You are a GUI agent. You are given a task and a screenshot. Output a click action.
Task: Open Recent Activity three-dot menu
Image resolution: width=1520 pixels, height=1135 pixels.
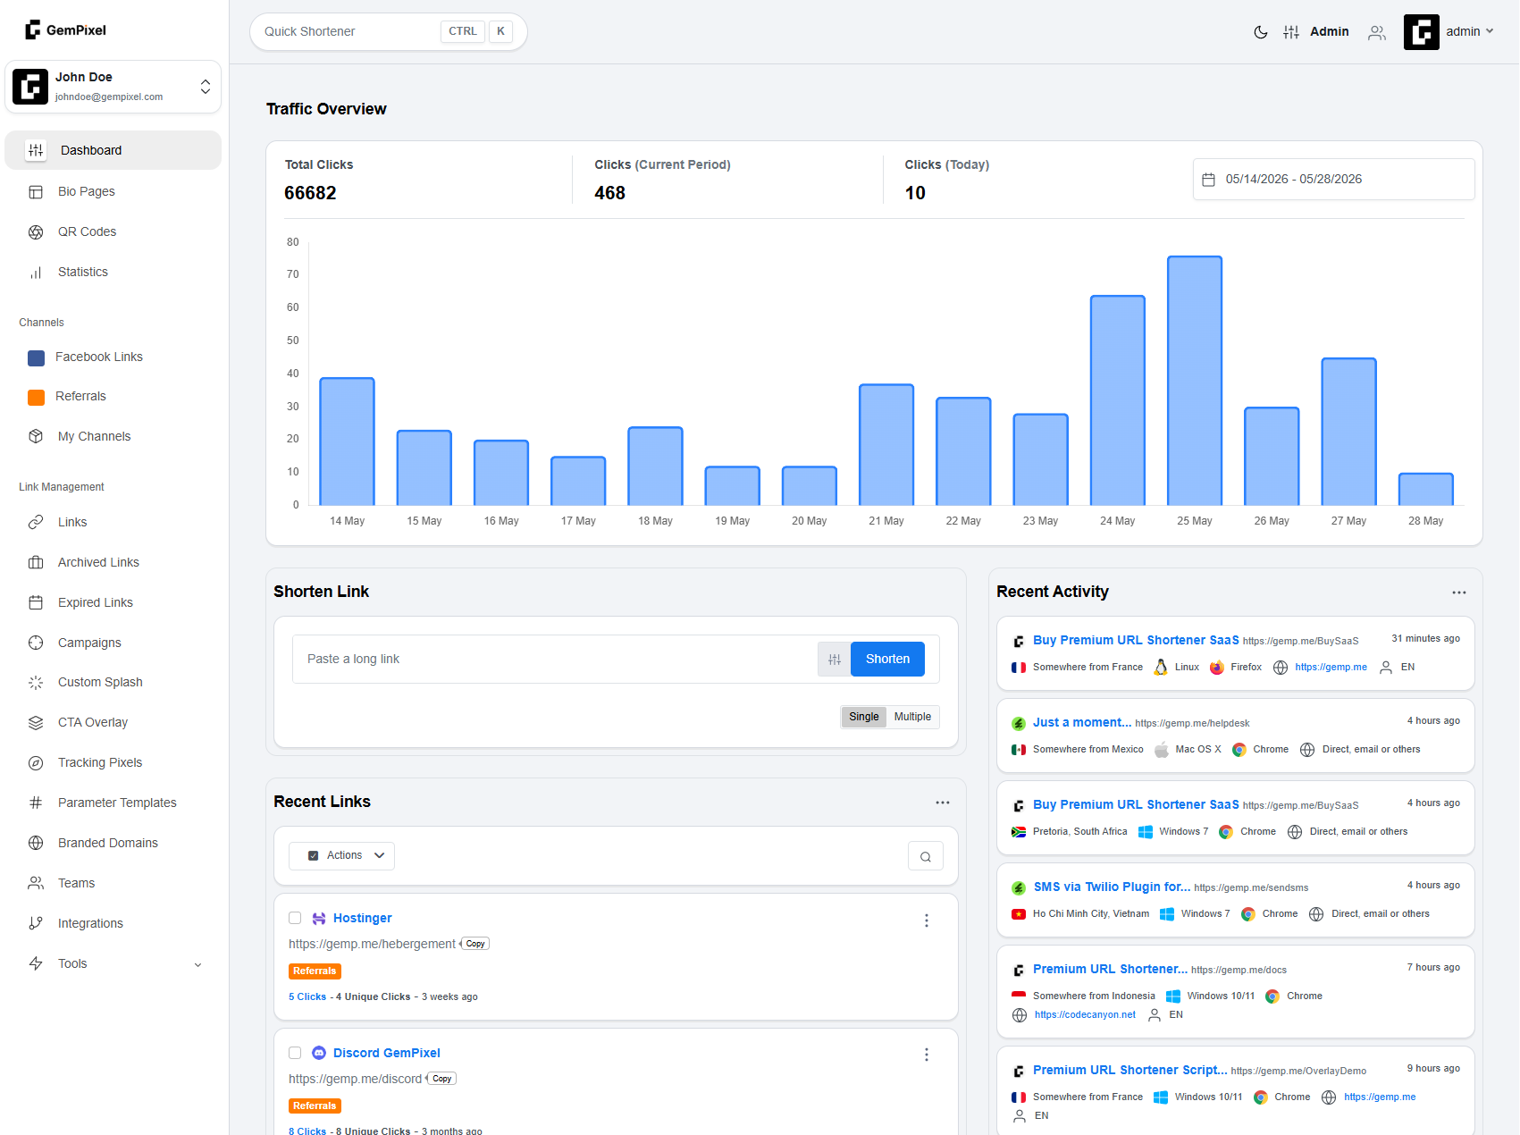click(x=1459, y=593)
